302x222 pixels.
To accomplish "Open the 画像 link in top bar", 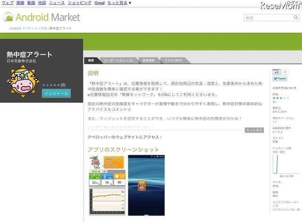I will click(20, 3).
